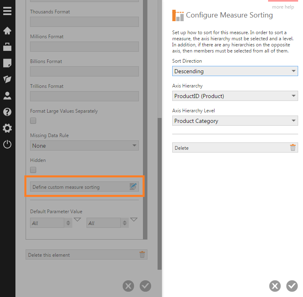Open the user profile icon
Image resolution: width=303 pixels, height=297 pixels.
click(x=7, y=96)
